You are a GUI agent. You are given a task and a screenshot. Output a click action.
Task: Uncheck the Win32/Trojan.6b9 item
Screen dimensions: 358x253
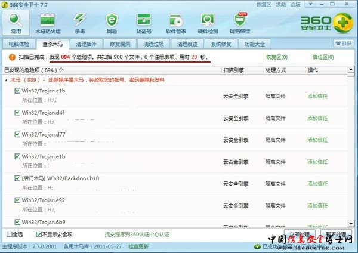pos(17,222)
